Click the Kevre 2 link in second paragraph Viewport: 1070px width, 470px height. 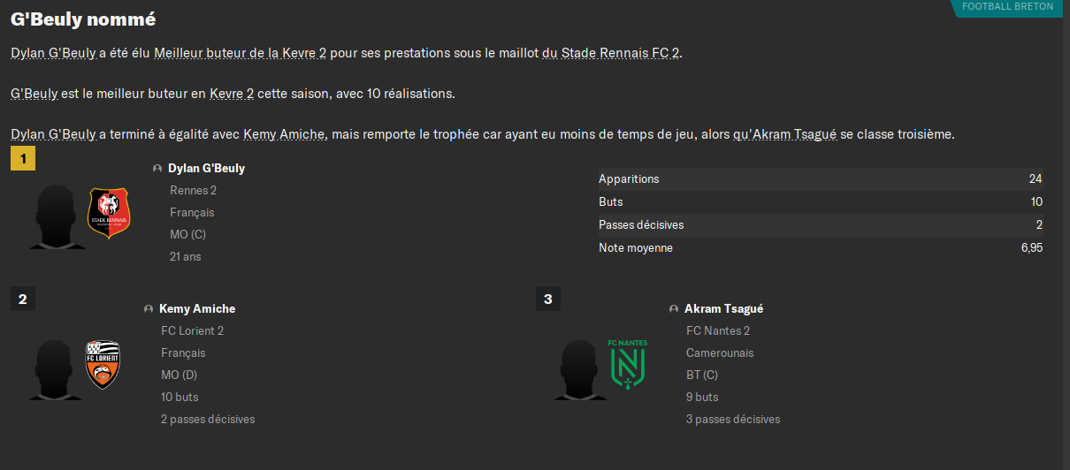tap(232, 94)
